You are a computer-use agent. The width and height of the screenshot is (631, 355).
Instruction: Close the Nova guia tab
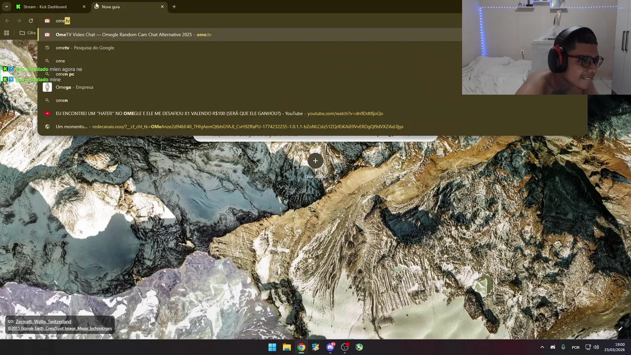[x=162, y=6]
